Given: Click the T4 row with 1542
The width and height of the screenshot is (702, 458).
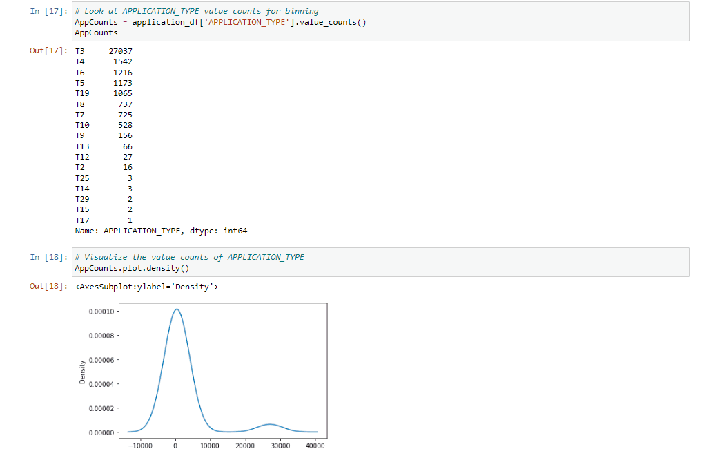Looking at the screenshot, I should (x=104, y=61).
